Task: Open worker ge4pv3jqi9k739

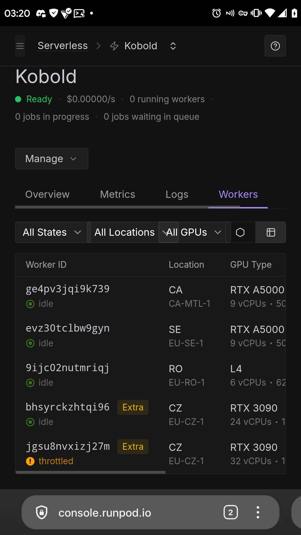Action: click(x=68, y=289)
